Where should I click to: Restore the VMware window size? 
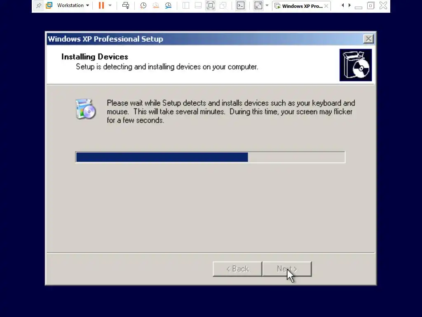tap(370, 5)
